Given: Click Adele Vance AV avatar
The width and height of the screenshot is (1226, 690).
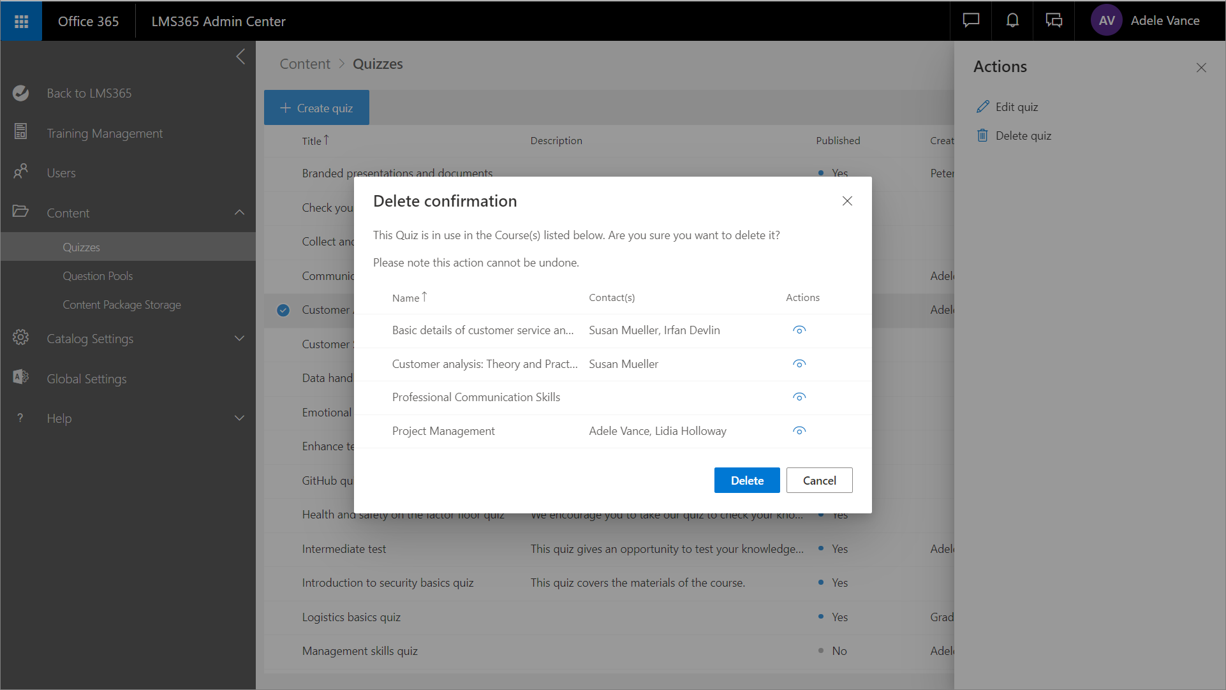Looking at the screenshot, I should (x=1106, y=21).
